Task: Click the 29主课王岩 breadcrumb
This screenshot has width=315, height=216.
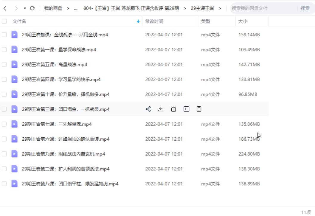Action: (202, 8)
